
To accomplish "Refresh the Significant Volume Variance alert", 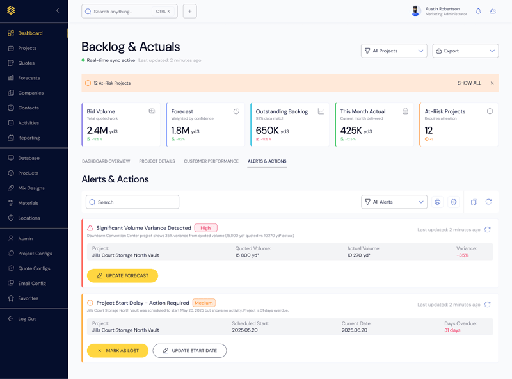I will pos(488,229).
